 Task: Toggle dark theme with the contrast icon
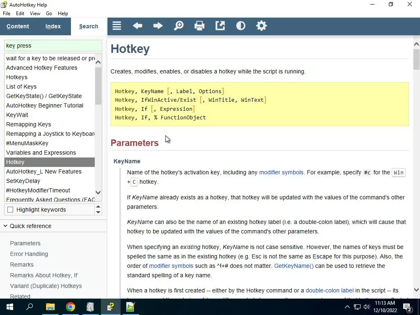point(240,26)
